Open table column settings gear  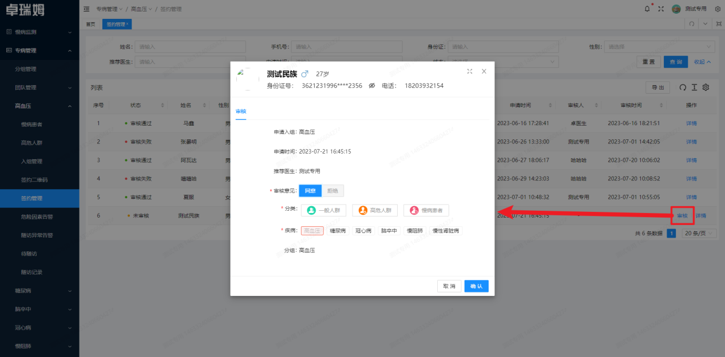(706, 87)
